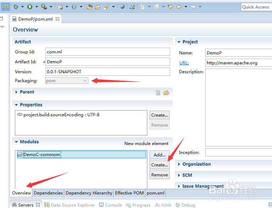Image resolution: width=272 pixels, height=208 pixels.
Task: Select the DemoC-commom module entry
Action: point(81,154)
